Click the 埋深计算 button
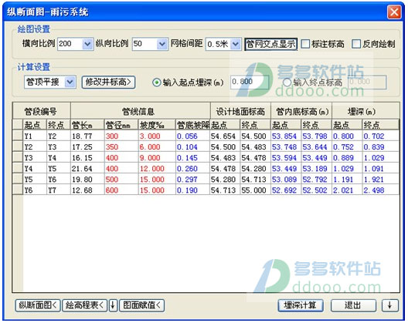 click(x=301, y=305)
